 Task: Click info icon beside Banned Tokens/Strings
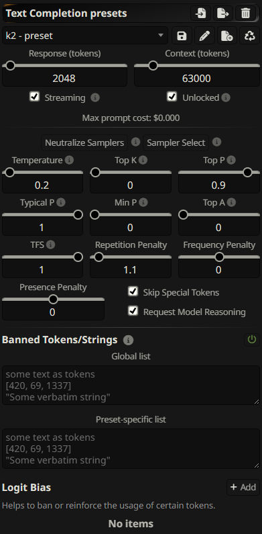click(x=129, y=340)
